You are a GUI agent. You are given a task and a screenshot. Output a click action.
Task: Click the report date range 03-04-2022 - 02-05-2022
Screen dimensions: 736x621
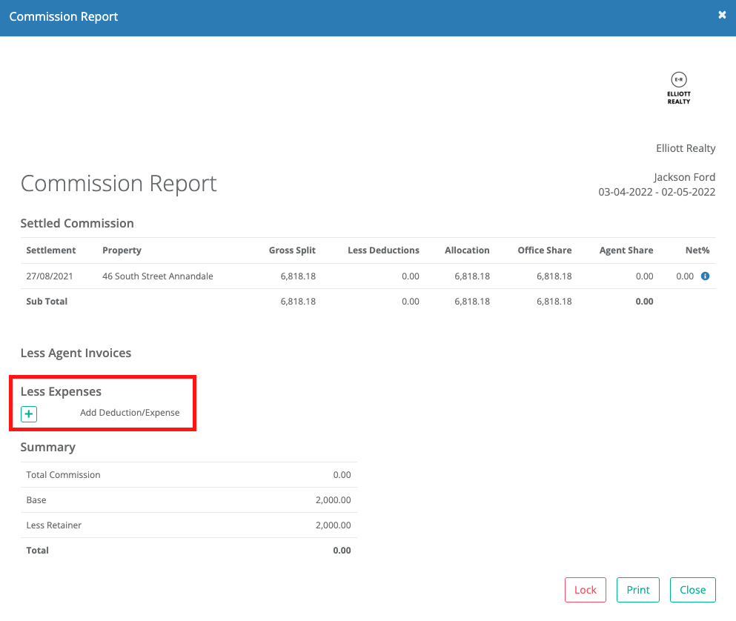click(657, 192)
